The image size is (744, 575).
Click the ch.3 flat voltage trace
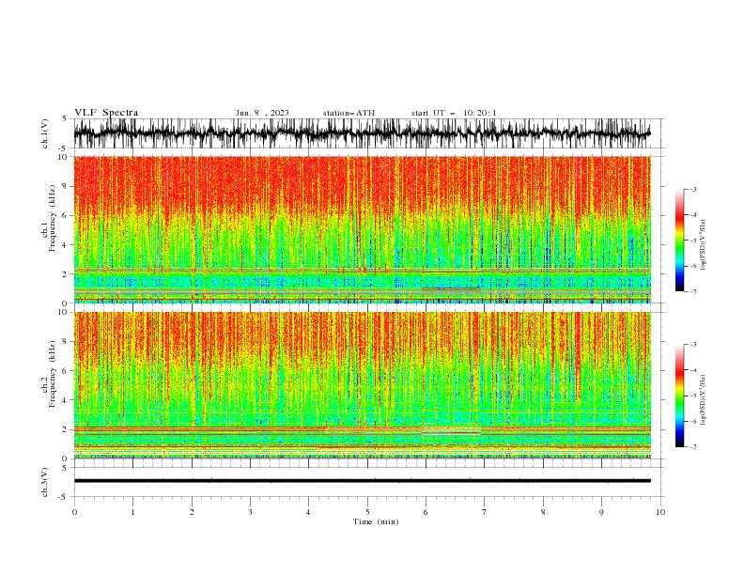click(362, 481)
